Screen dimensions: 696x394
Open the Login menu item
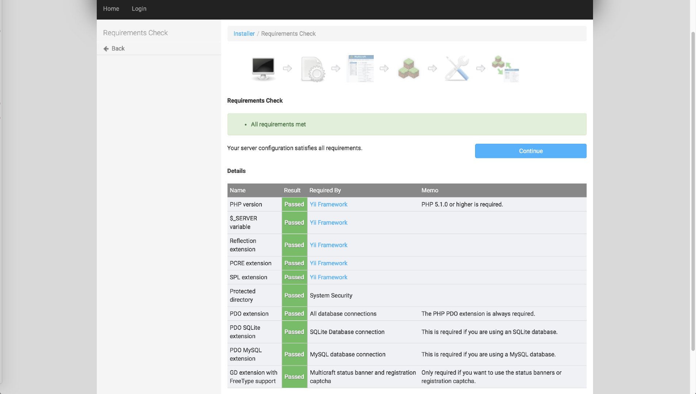[139, 9]
